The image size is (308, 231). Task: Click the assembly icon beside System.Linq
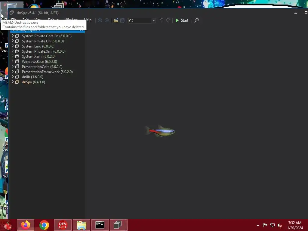point(17,46)
